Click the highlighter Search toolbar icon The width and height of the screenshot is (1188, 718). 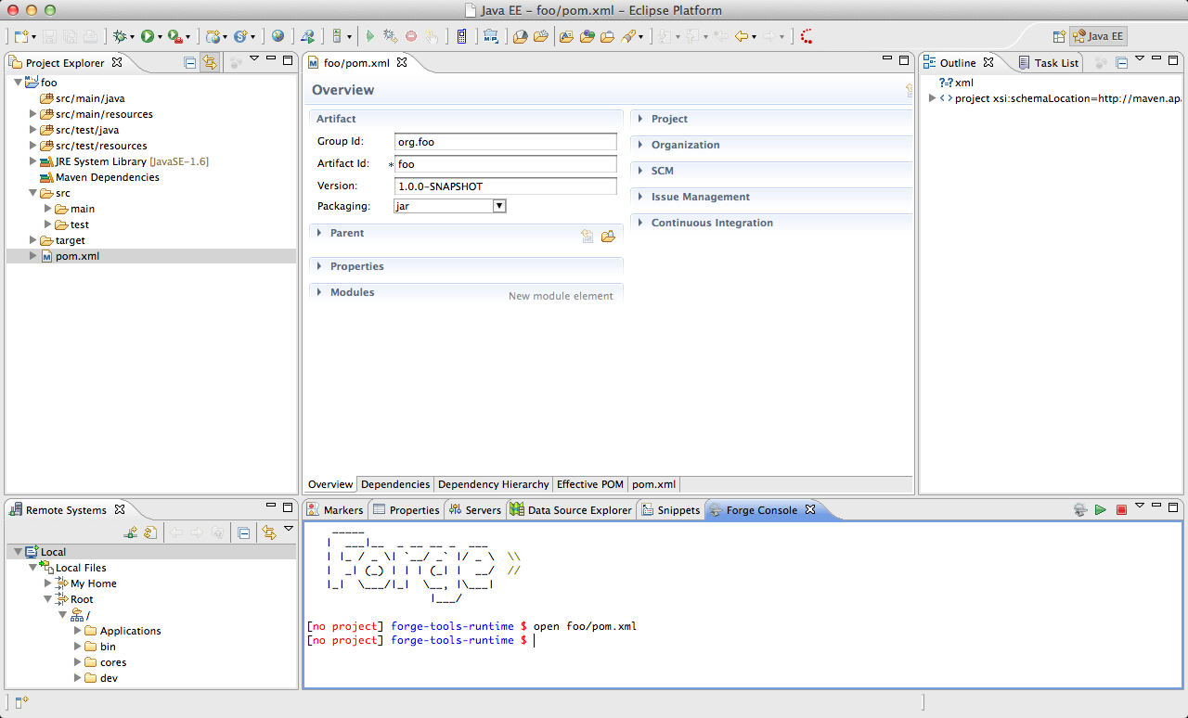click(630, 36)
